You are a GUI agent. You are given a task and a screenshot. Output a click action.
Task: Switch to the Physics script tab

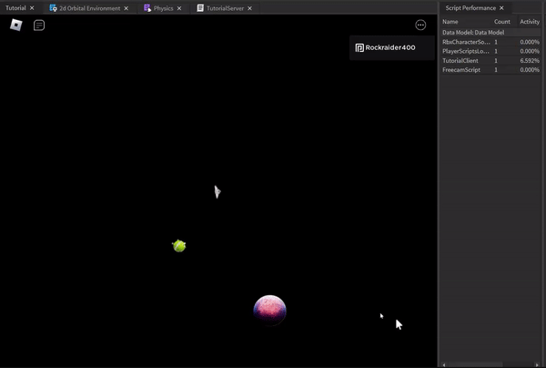pyautogui.click(x=163, y=8)
